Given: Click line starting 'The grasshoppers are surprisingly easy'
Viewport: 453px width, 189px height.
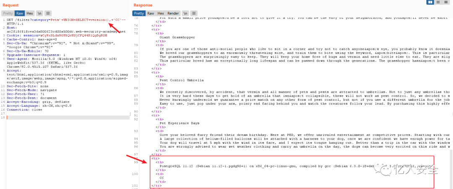Looking at the screenshot, I should pyautogui.click(x=305, y=57).
